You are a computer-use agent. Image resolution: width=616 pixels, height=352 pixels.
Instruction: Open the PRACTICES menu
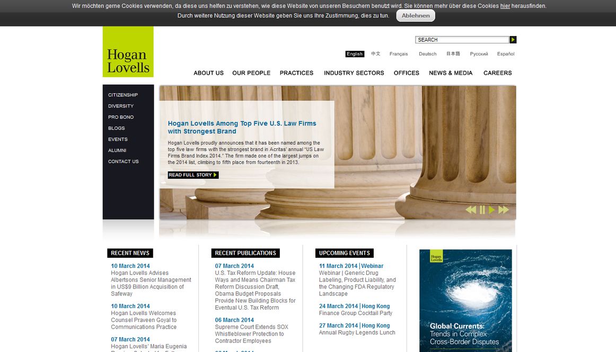tap(297, 73)
